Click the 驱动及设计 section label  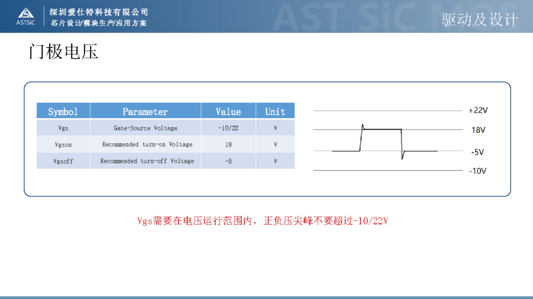coord(480,20)
